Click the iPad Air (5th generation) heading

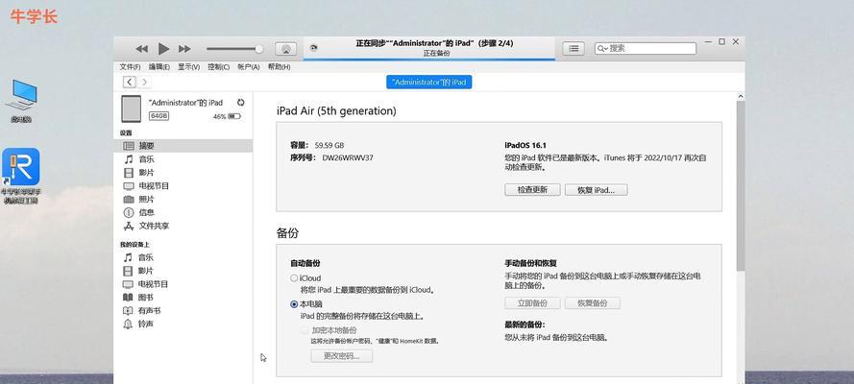tap(336, 111)
